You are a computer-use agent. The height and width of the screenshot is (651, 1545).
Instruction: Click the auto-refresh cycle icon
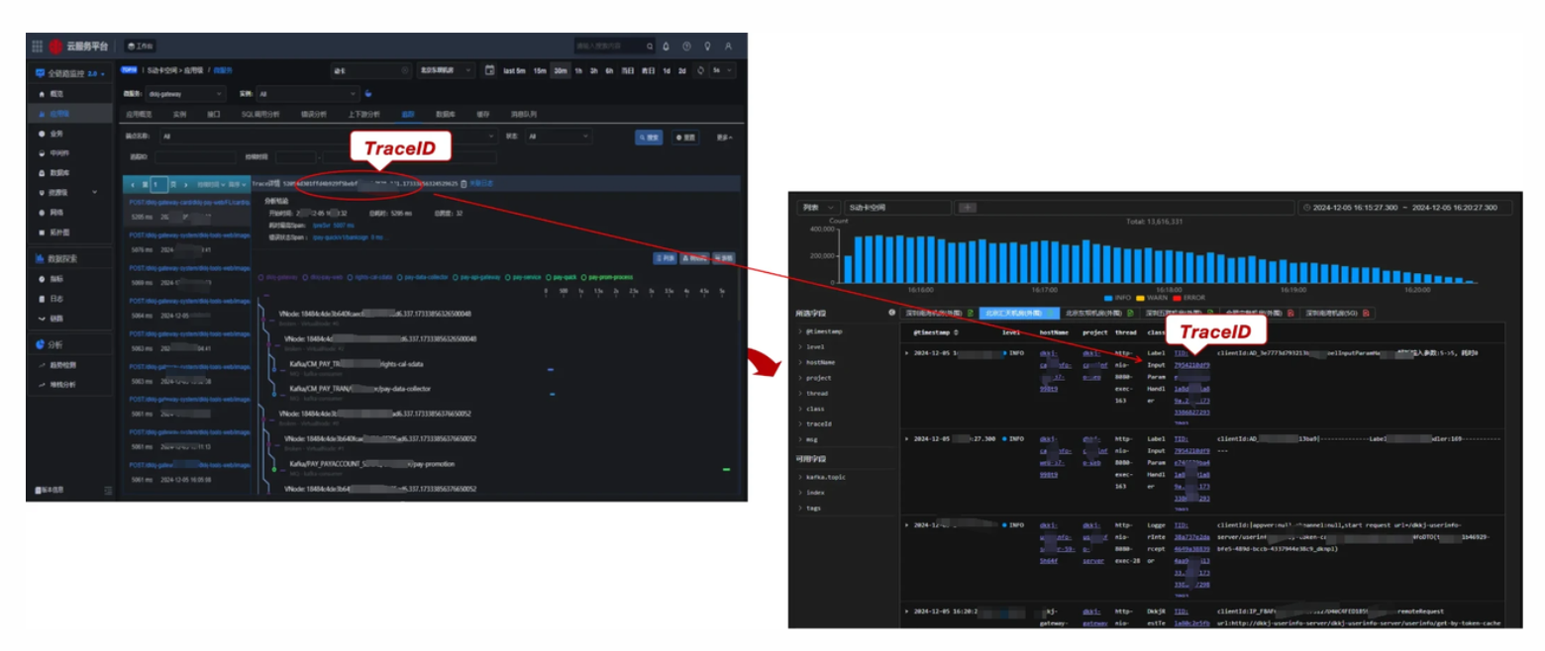pyautogui.click(x=700, y=70)
